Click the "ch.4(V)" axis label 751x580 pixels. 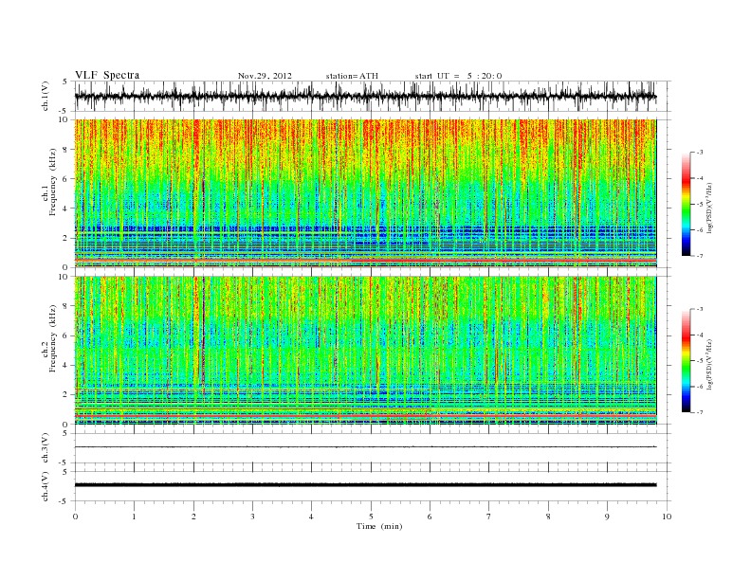point(46,486)
